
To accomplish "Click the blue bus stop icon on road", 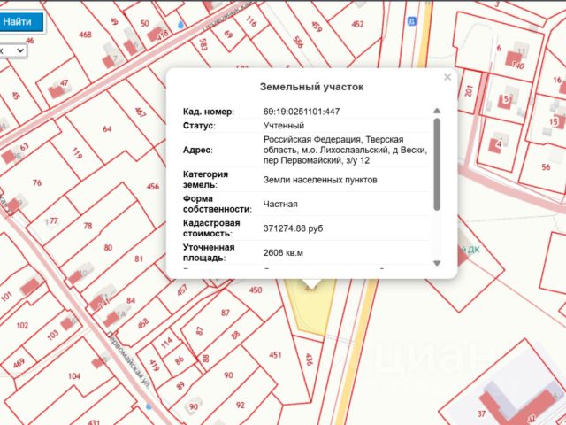I will point(411,21).
